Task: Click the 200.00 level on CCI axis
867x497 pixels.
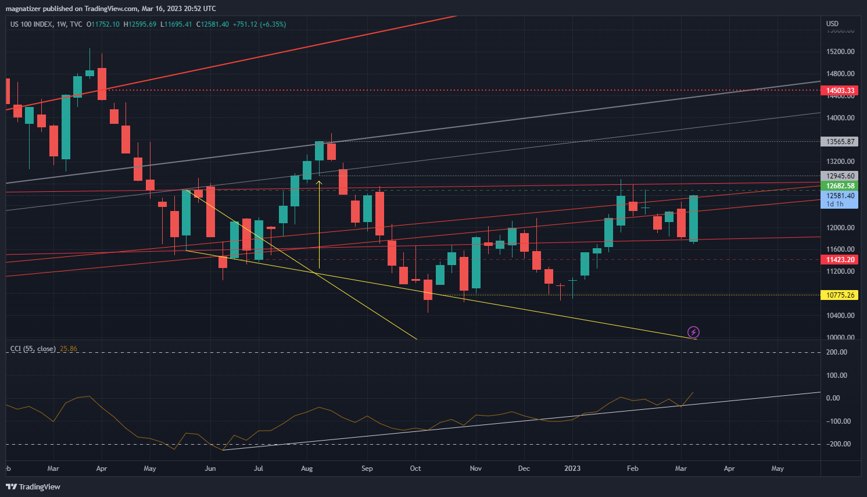Action: click(x=837, y=352)
